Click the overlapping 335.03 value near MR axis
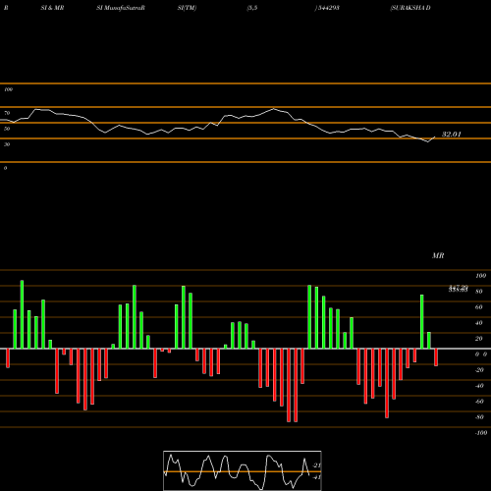 458,290
